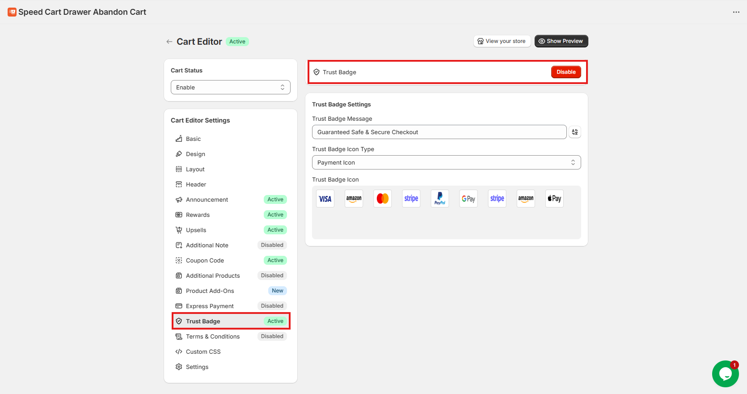
Task: Go to Coupon Code settings
Action: click(x=205, y=260)
